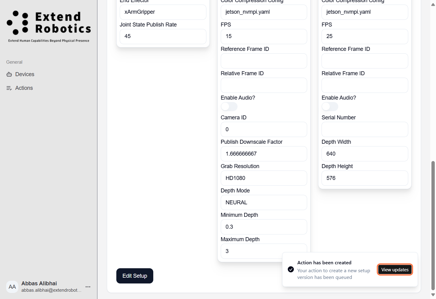Go to the Actions page label in sidebar
This screenshot has height=299, width=436.
pos(24,88)
